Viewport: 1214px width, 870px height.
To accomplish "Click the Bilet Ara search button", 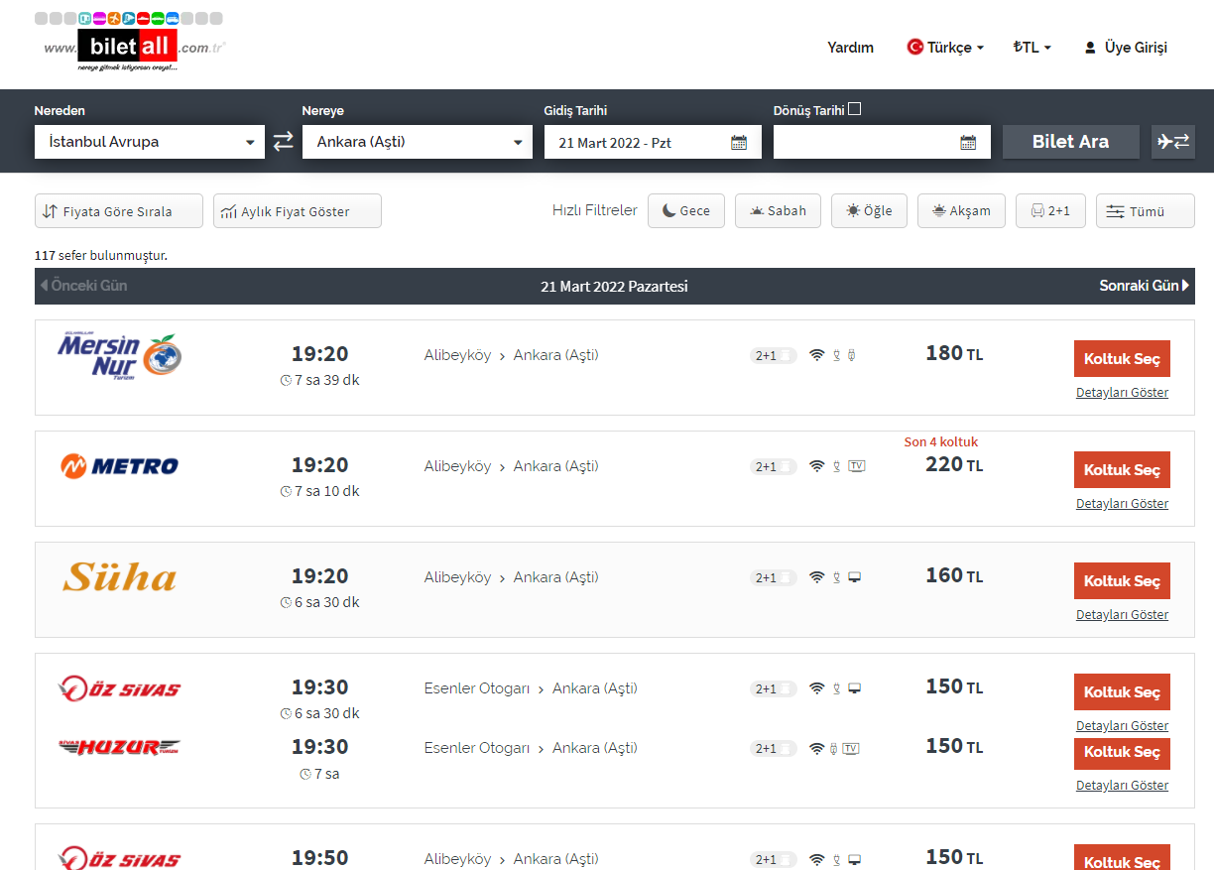I will coord(1070,142).
